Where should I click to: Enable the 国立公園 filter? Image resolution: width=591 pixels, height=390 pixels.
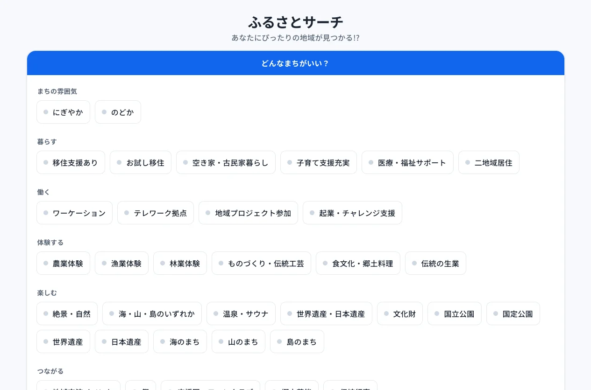coord(455,313)
